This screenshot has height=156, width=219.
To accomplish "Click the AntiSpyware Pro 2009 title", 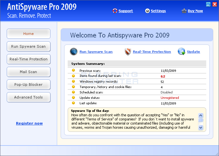I will pyautogui.click(x=42, y=7).
